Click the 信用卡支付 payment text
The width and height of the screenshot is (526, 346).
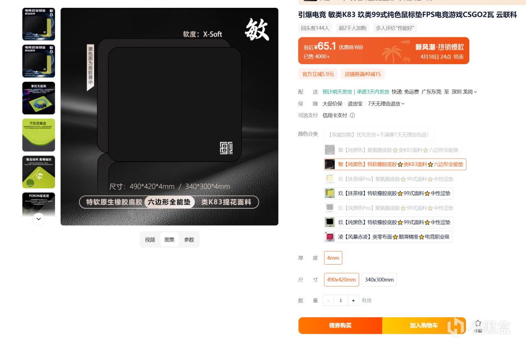335,115
